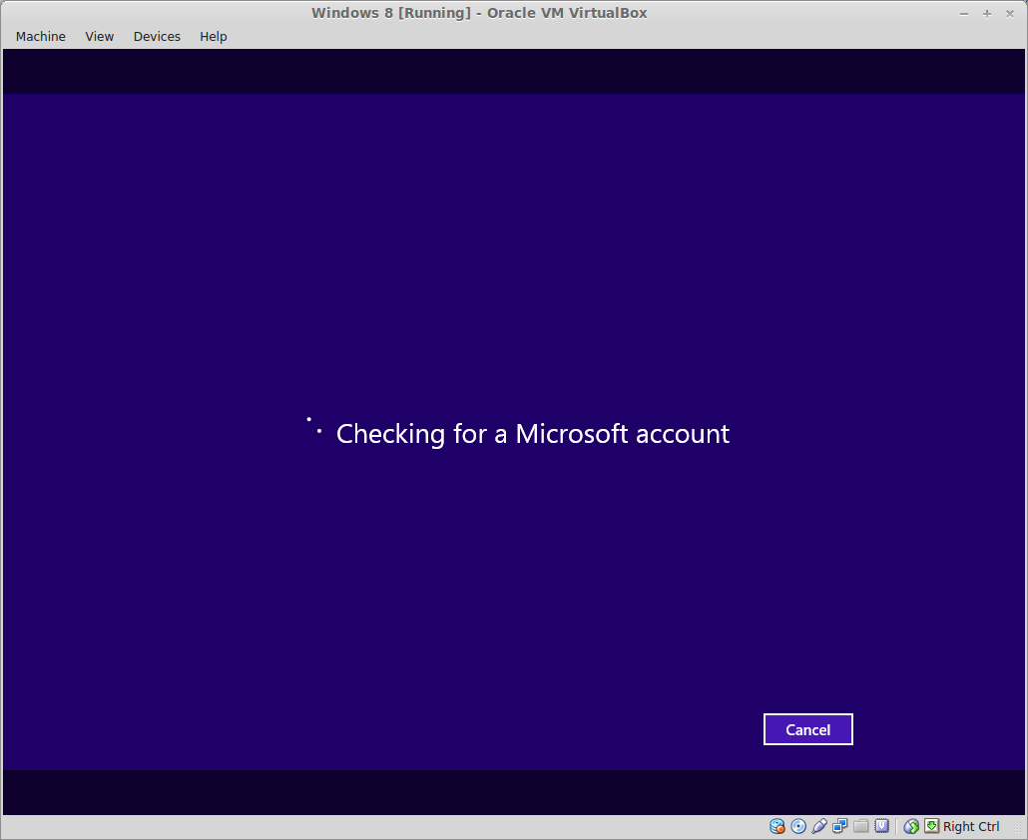Click the shared folders status icon

pyautogui.click(x=860, y=826)
